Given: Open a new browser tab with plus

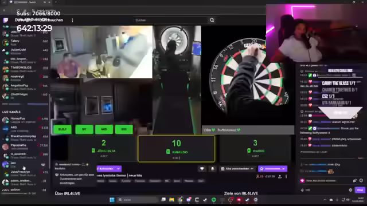Looking at the screenshot, I should pyautogui.click(x=56, y=2).
